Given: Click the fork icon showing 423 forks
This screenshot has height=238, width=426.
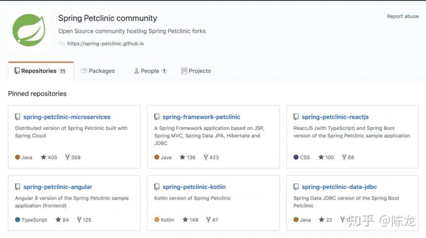Looking at the screenshot, I should pos(206,158).
